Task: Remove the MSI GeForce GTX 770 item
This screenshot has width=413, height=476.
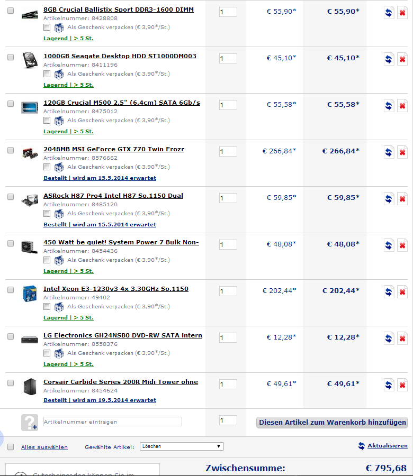Action: [x=402, y=152]
